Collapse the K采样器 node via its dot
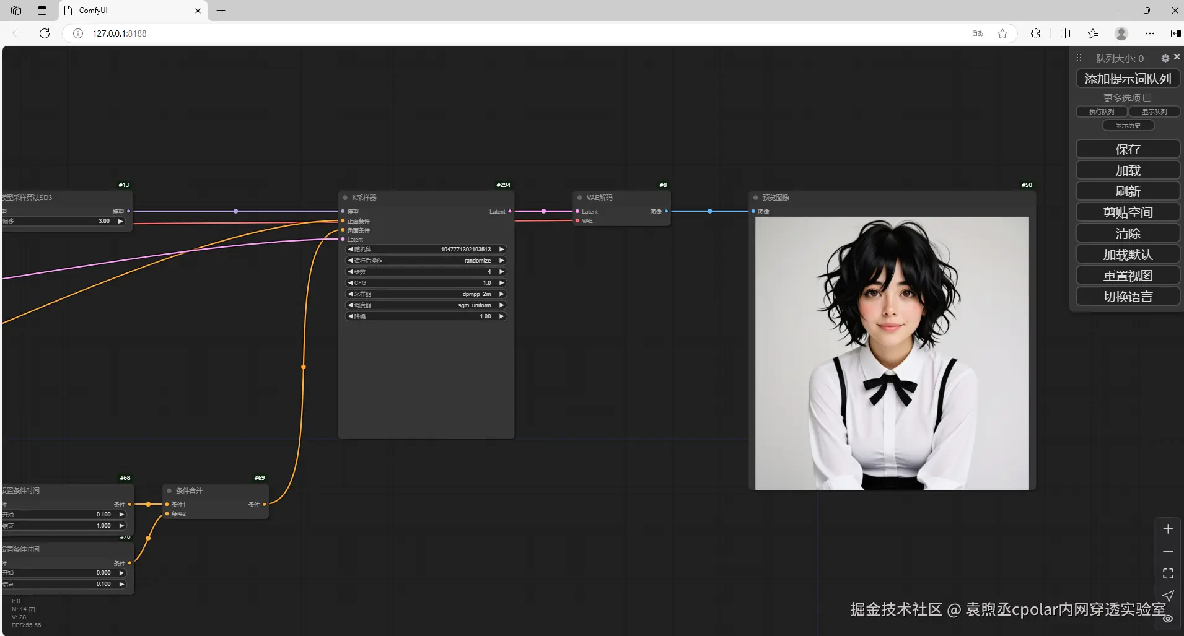The width and height of the screenshot is (1184, 636). (345, 198)
